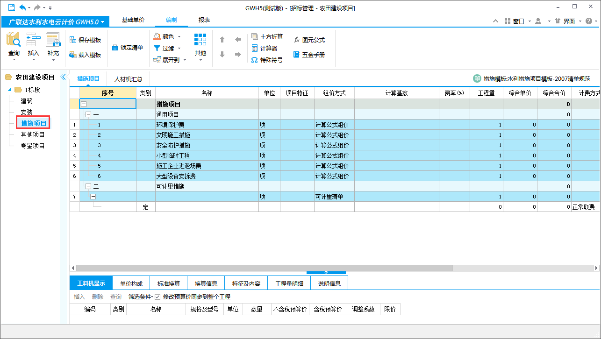
Task: Select the 环境保护费 cell
Action: pyautogui.click(x=207, y=125)
